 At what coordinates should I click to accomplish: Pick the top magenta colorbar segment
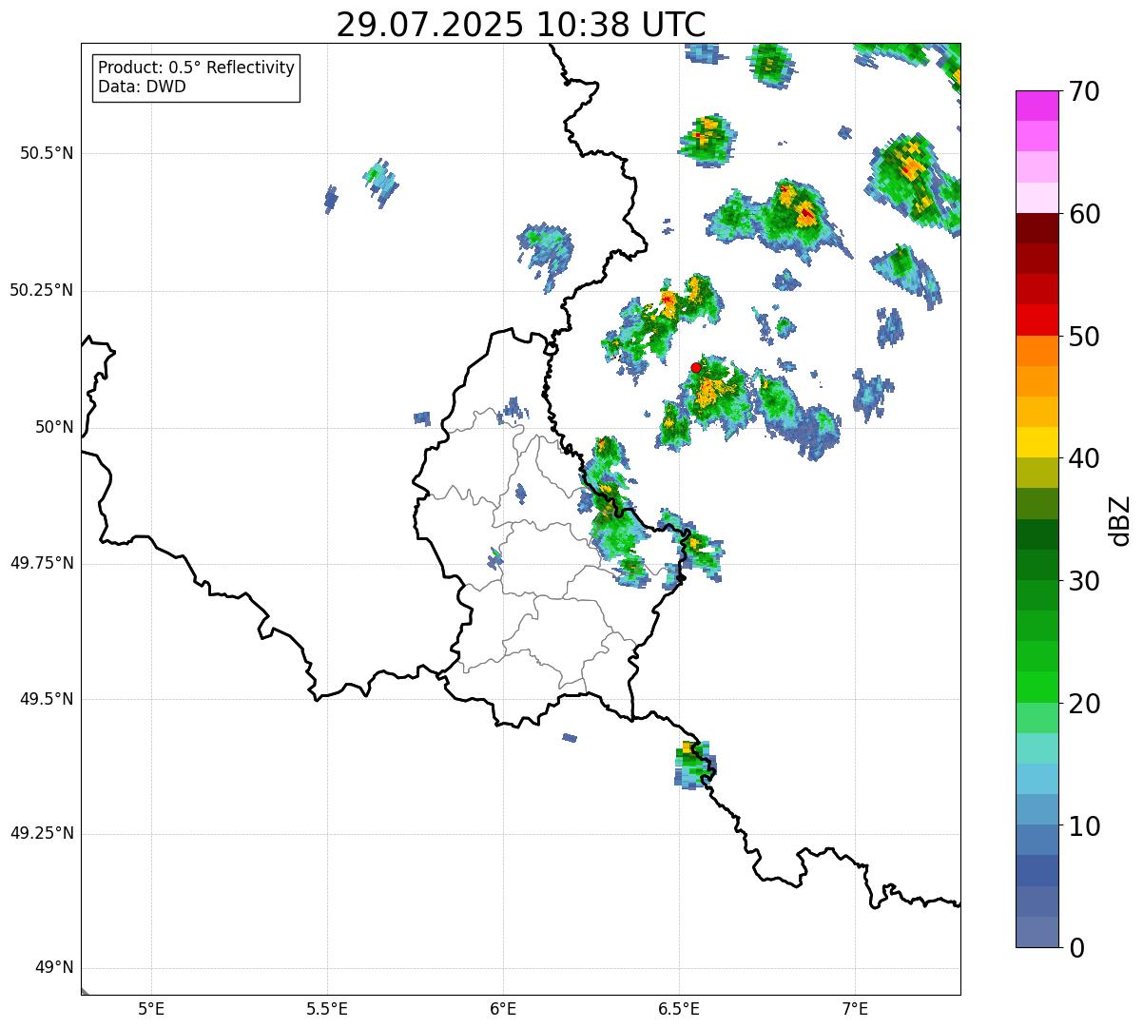tap(1037, 106)
